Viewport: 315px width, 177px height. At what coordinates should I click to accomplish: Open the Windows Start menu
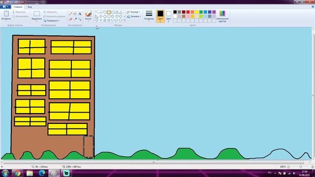[5, 173]
